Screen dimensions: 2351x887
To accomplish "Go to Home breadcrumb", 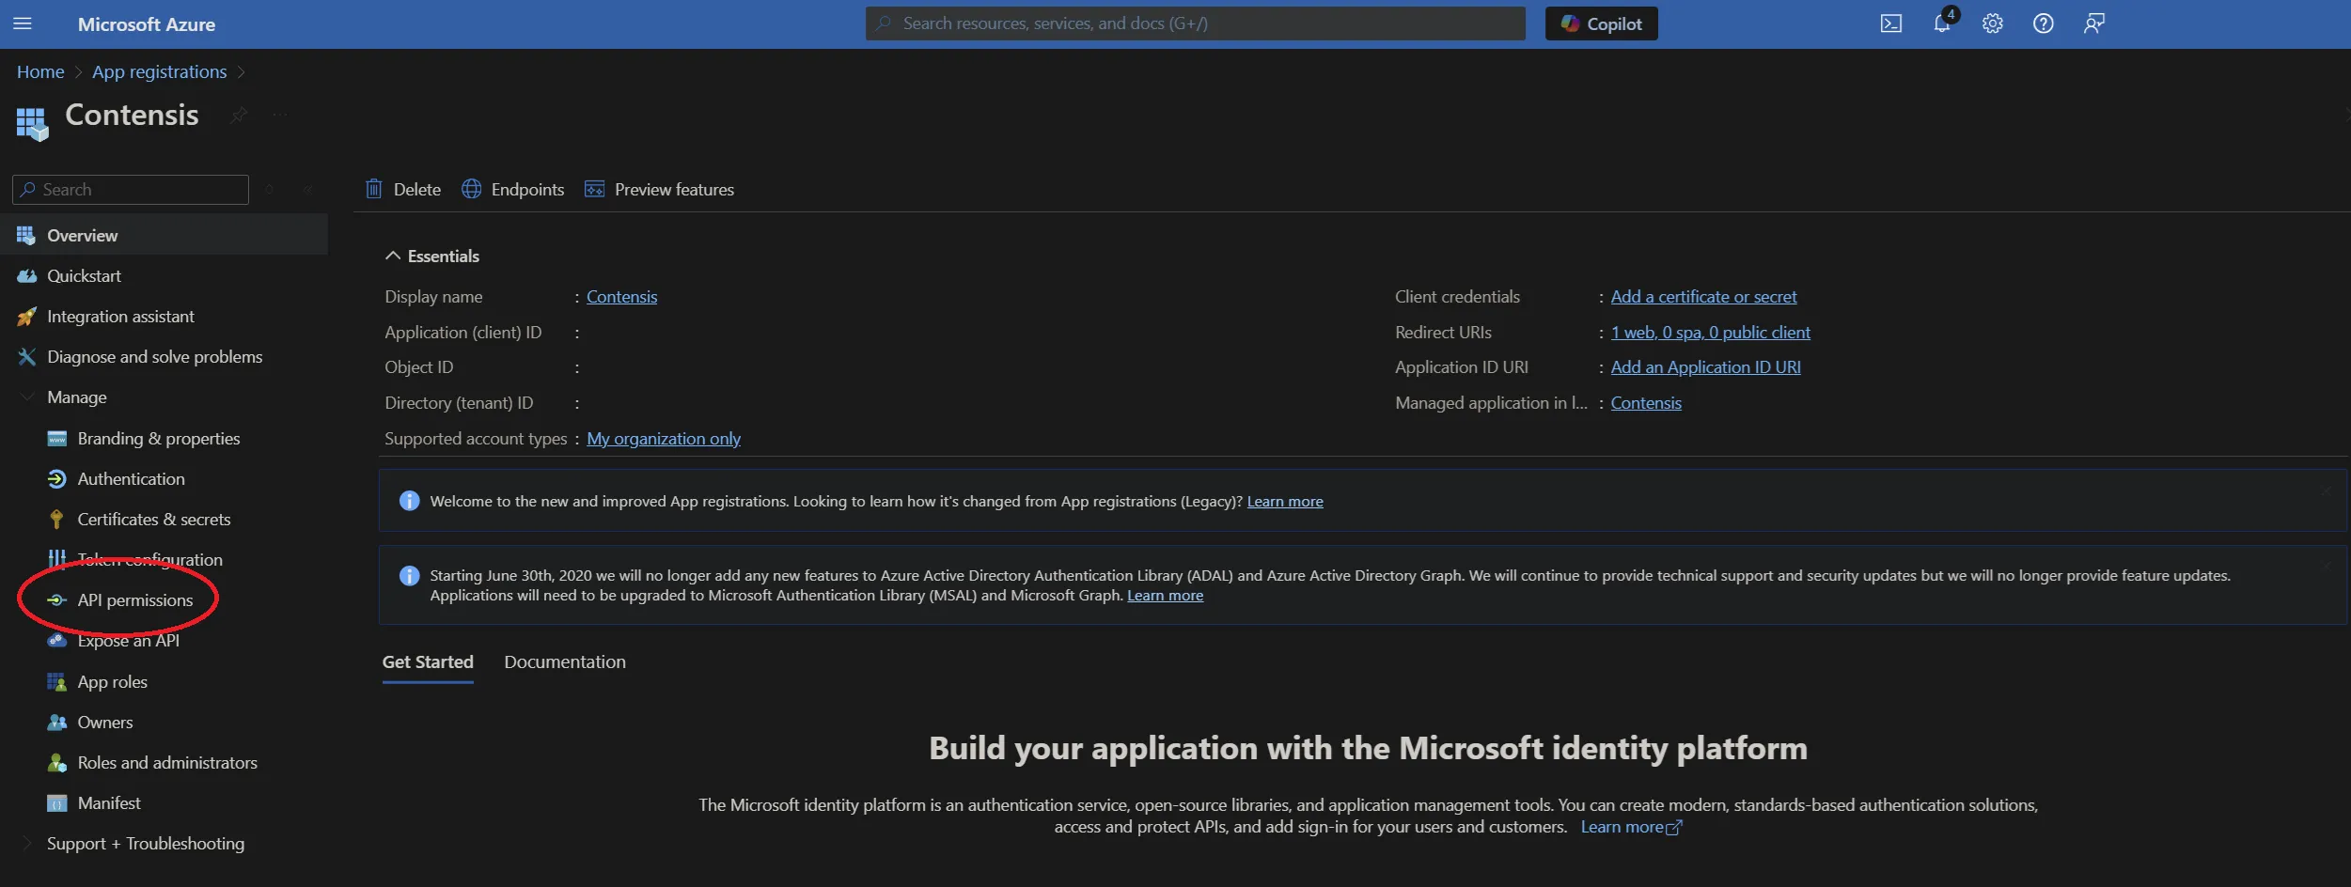I will pos(40,71).
